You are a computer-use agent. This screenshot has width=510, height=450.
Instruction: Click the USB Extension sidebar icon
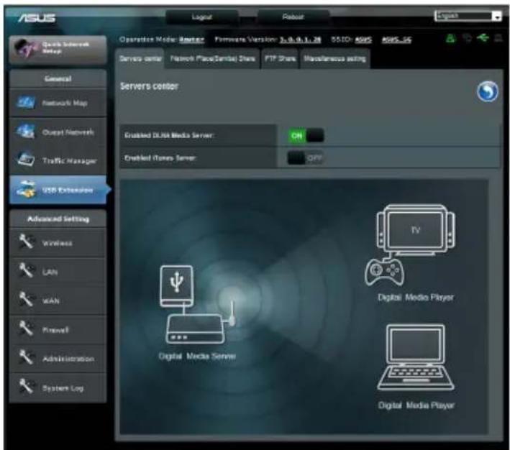point(26,190)
